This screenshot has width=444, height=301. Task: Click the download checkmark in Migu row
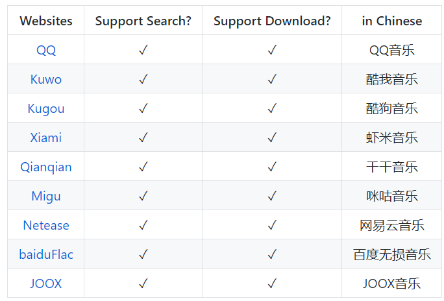point(272,196)
